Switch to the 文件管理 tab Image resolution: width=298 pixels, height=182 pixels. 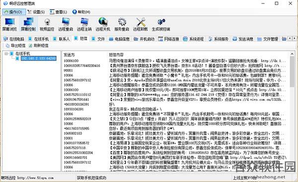268,39
